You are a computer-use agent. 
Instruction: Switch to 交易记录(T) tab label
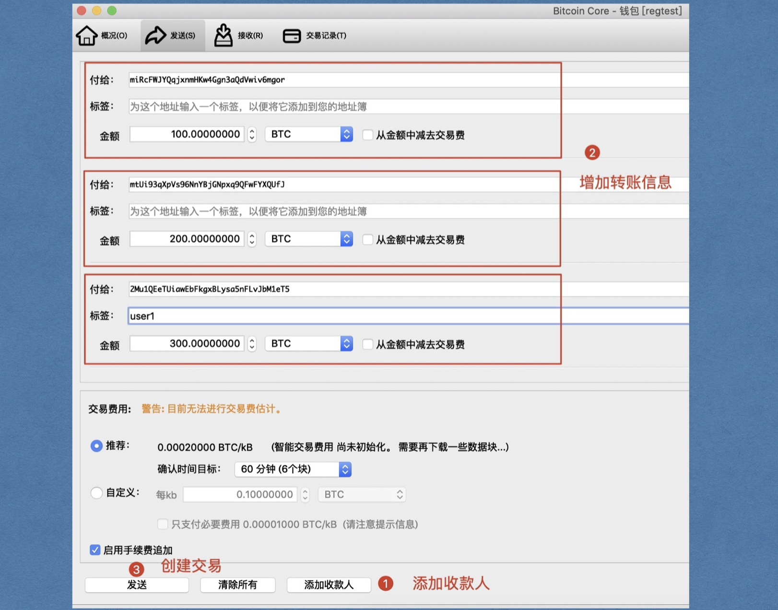point(326,35)
